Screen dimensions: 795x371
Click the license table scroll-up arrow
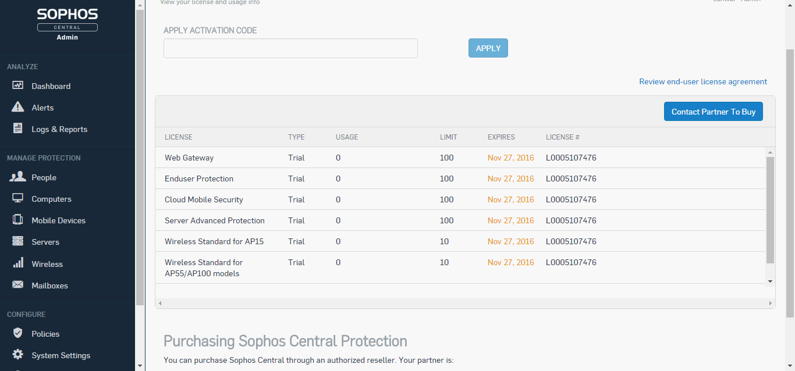(770, 152)
